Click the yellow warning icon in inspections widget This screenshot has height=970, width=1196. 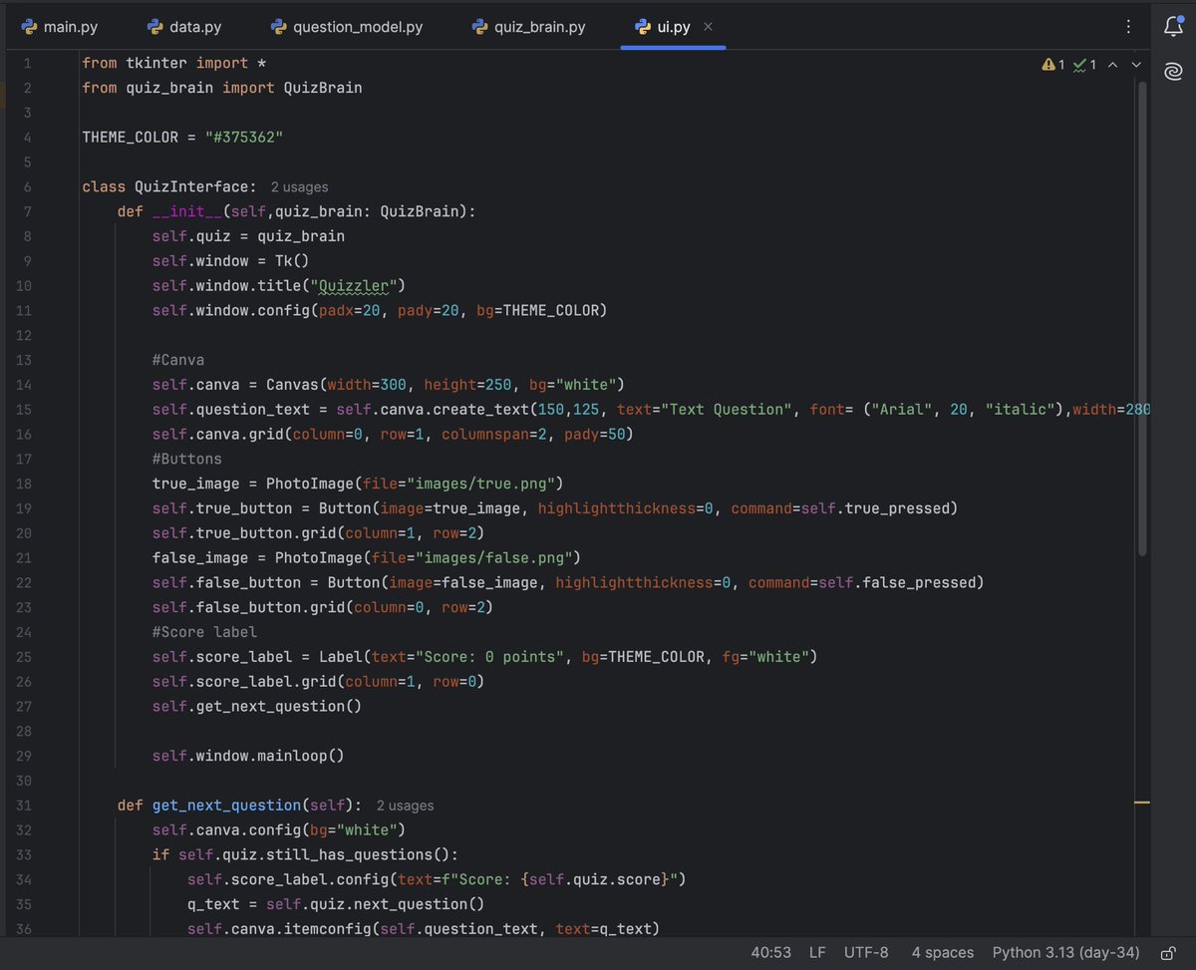(1048, 64)
